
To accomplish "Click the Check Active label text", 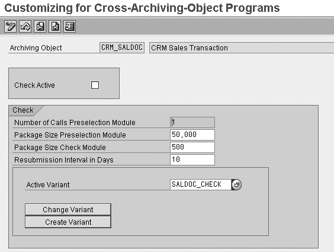I will pos(34,85).
